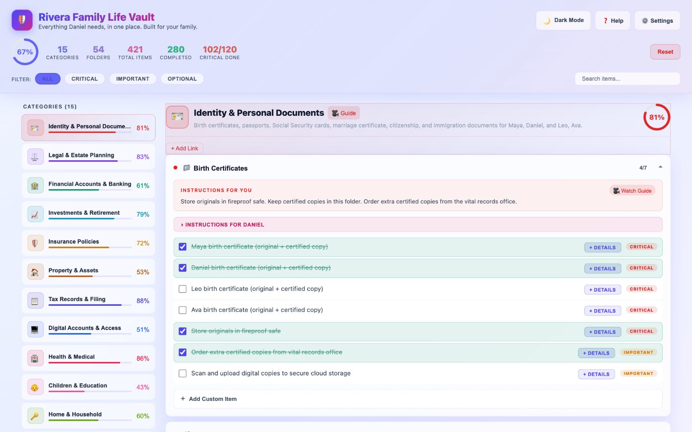Image resolution: width=692 pixels, height=432 pixels.
Task: Click the moon icon in Dark Mode
Action: [547, 20]
